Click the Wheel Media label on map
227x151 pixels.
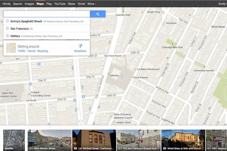point(218,27)
